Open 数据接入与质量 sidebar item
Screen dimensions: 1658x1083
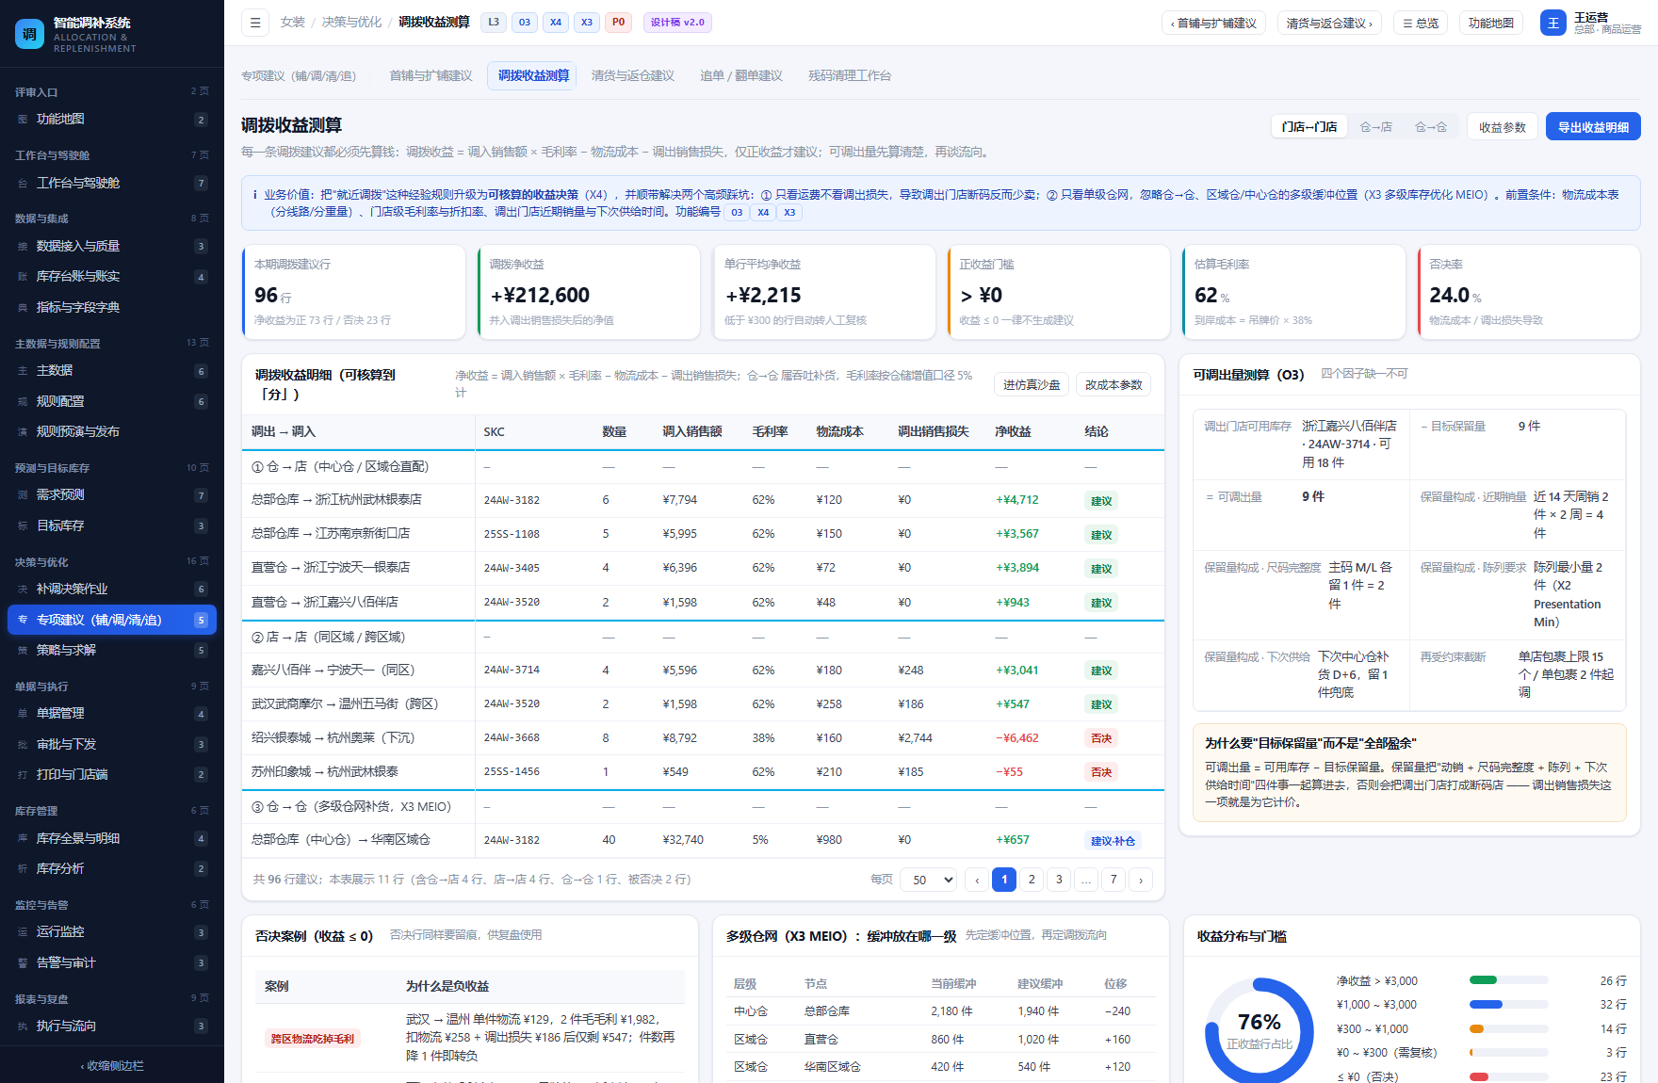[112, 246]
